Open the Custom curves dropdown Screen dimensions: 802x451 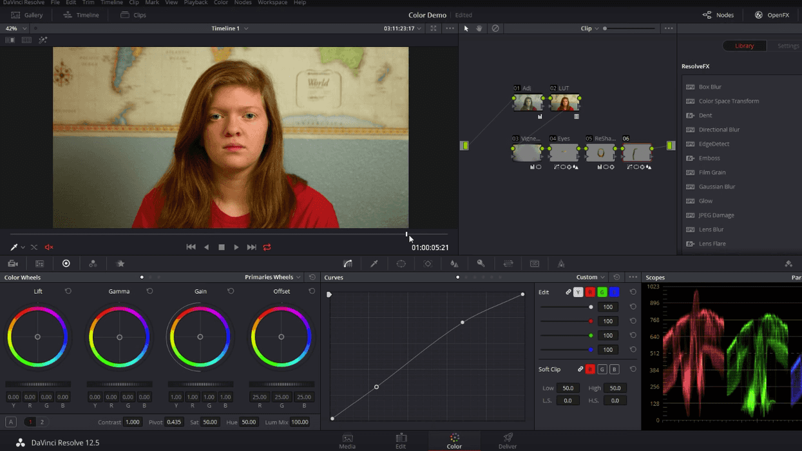click(x=591, y=277)
